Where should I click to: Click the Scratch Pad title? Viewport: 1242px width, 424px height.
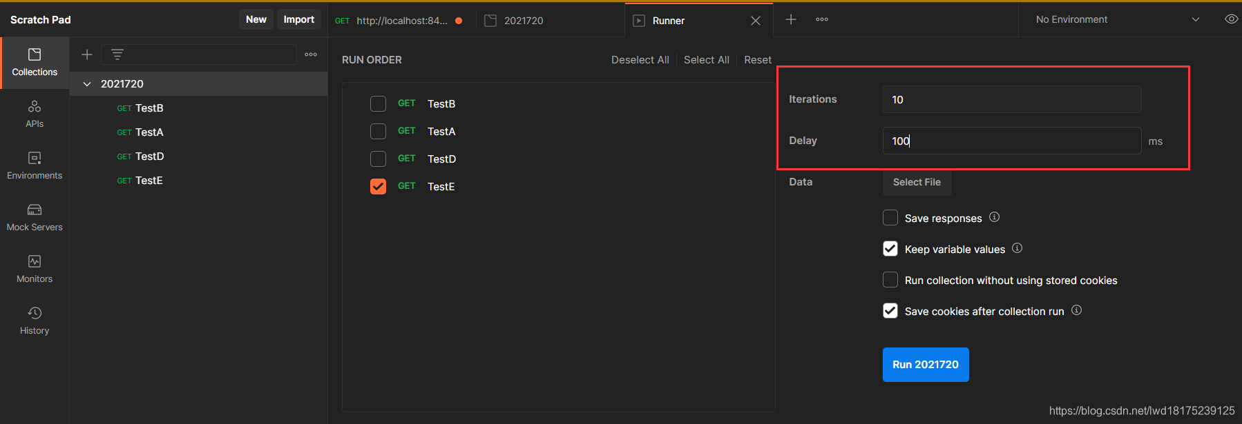click(x=41, y=20)
